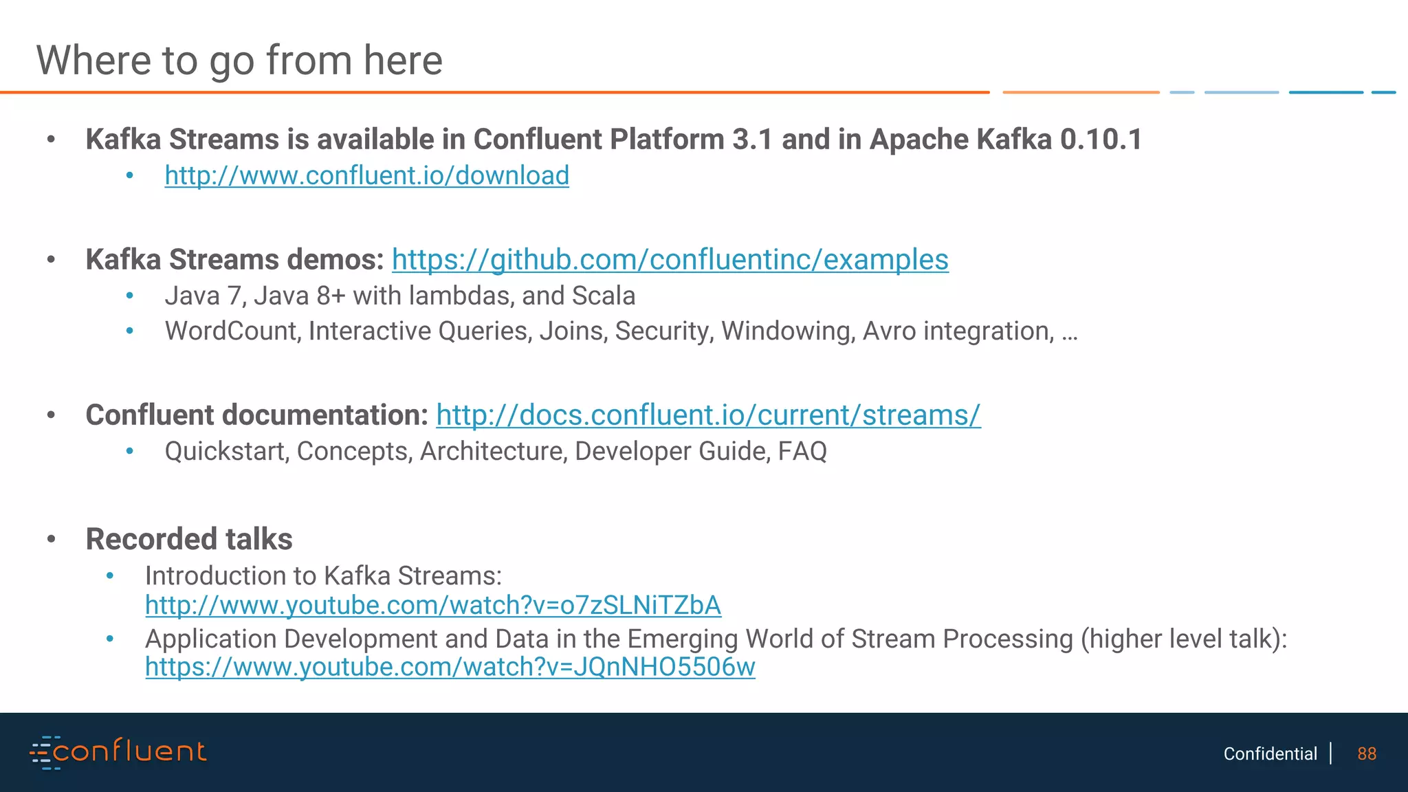Open the docs.confluent.io streams documentation link
1408x792 pixels.
click(x=708, y=415)
